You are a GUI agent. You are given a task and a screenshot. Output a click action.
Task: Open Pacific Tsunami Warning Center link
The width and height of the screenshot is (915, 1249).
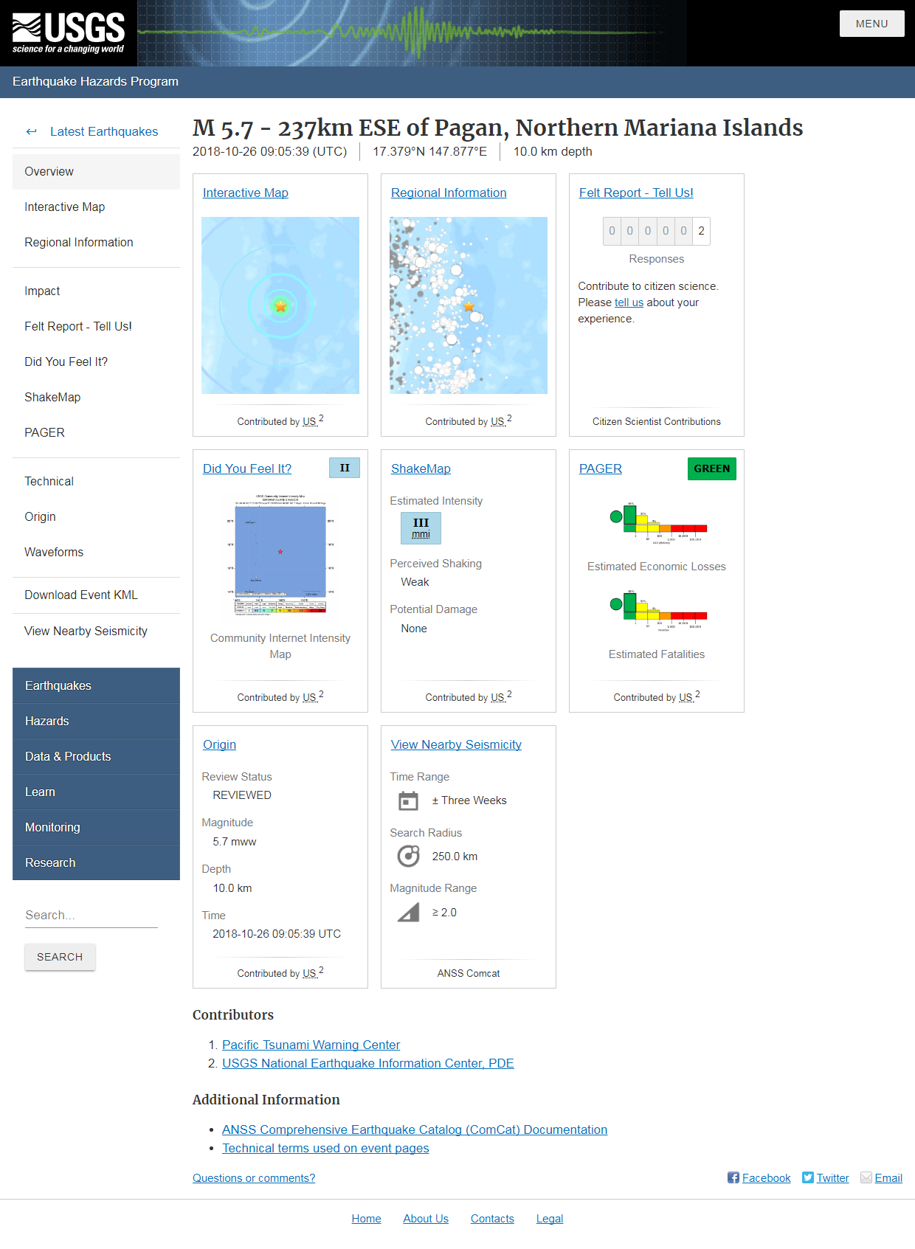point(311,1045)
